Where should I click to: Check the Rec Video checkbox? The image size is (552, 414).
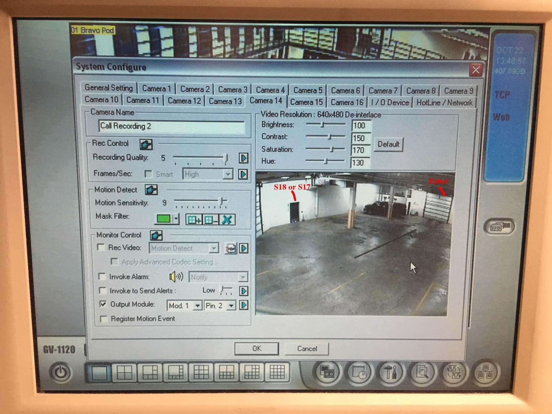pyautogui.click(x=100, y=247)
